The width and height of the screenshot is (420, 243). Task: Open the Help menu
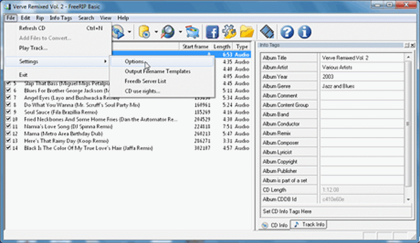[x=123, y=18]
